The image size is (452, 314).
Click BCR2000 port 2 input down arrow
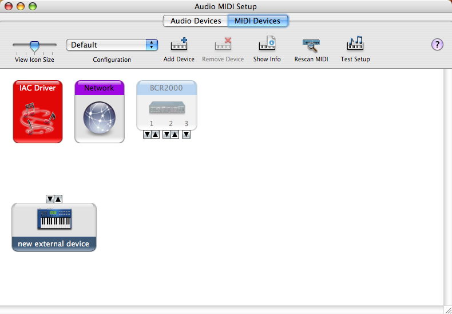pos(166,135)
